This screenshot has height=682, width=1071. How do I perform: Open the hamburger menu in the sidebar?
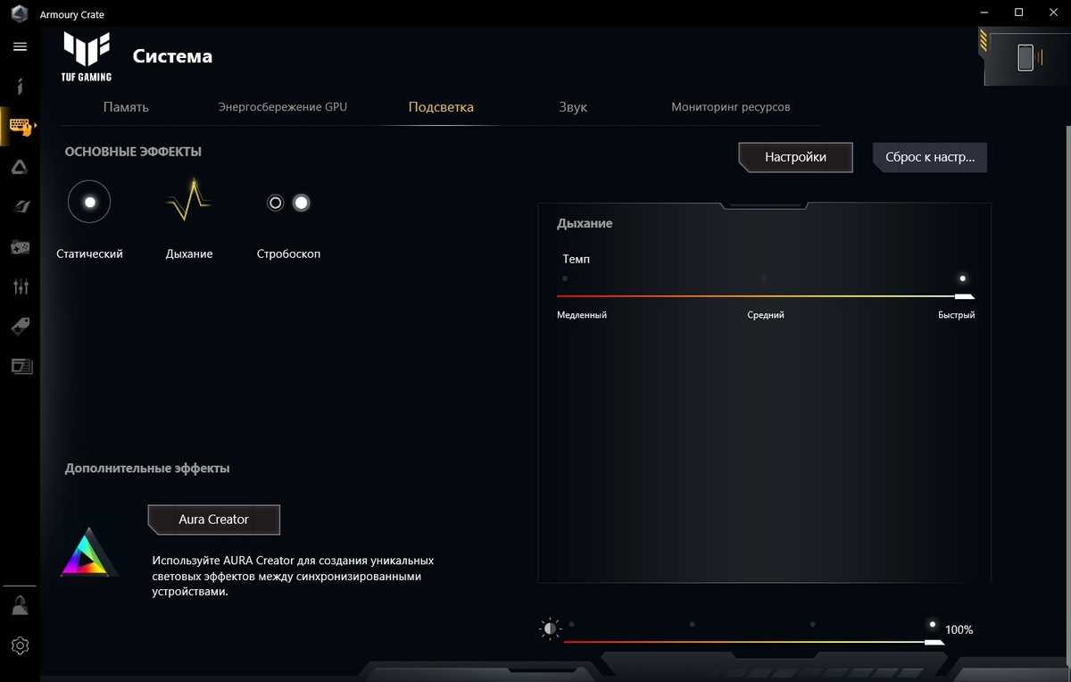20,46
